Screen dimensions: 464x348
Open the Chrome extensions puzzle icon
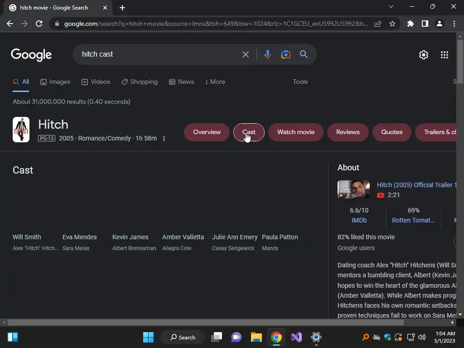click(410, 24)
